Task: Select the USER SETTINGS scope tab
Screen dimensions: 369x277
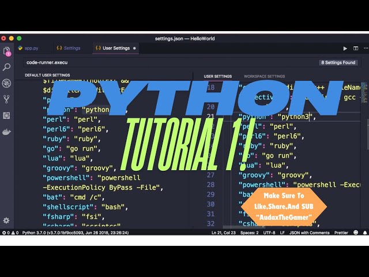Action: click(x=218, y=76)
